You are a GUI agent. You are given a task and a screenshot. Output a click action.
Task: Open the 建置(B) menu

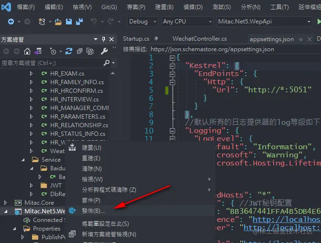pyautogui.click(x=164, y=7)
